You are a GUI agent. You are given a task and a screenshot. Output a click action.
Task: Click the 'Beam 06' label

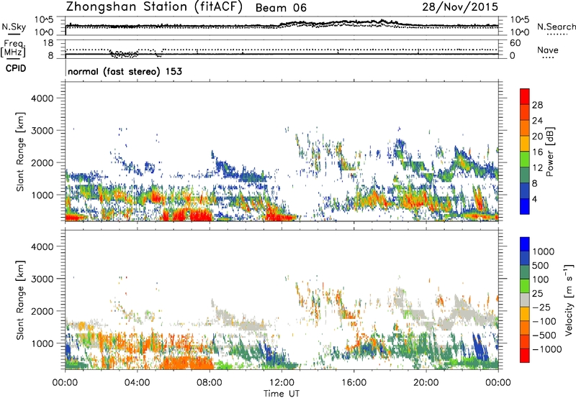tap(281, 8)
